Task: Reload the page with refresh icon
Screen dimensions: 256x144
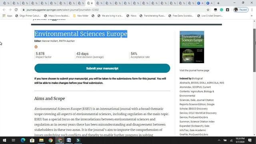Action: [x=16, y=10]
